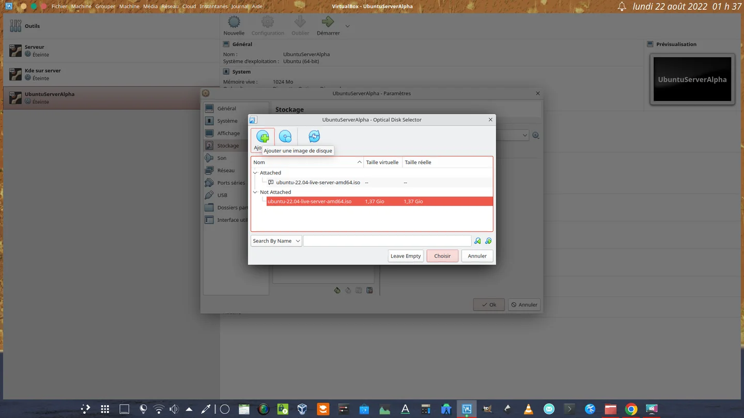Click the disk search text field
Image resolution: width=744 pixels, height=418 pixels.
coord(387,241)
